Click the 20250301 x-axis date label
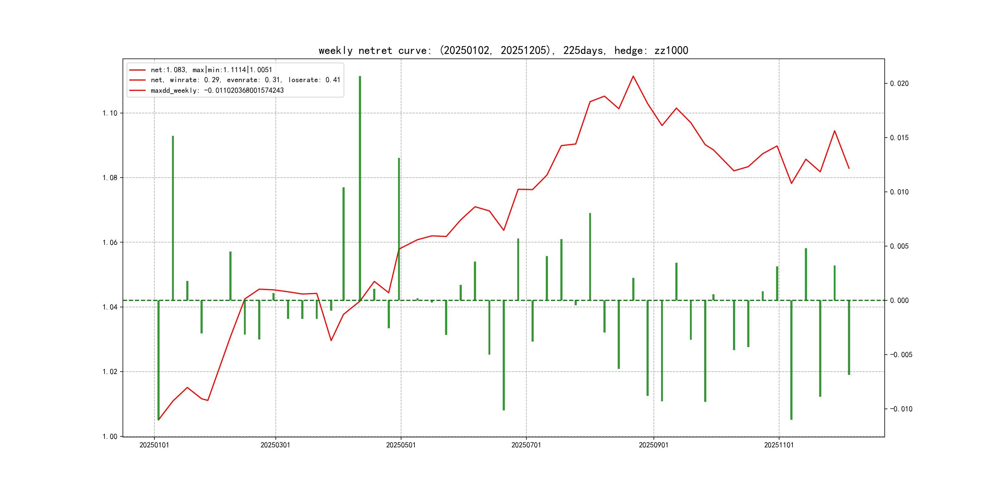983x491 pixels. [275, 445]
